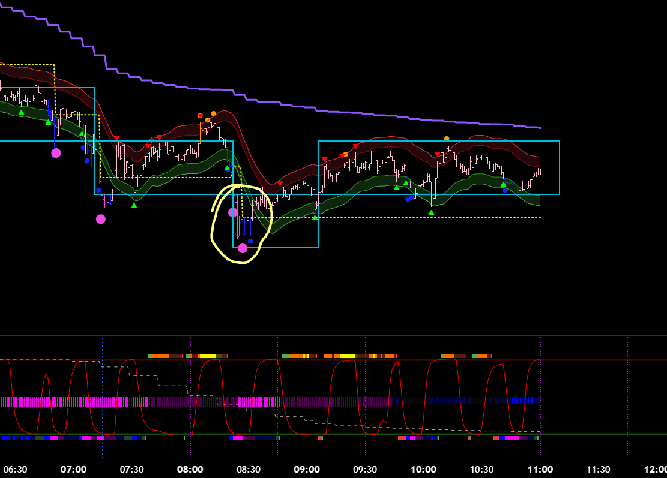Viewport: 667px width, 478px height.
Task: Click the 12:00 label on the time axis
Action: click(x=654, y=470)
